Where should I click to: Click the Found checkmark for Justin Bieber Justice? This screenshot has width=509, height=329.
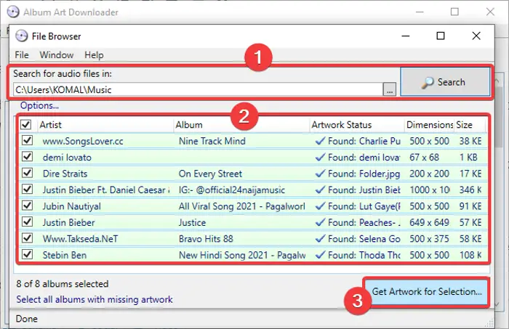[x=320, y=222]
